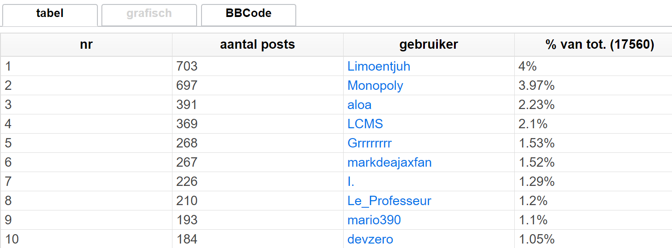Visit mario390 user page

[374, 220]
